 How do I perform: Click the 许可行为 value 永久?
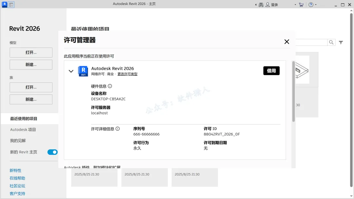point(137,148)
